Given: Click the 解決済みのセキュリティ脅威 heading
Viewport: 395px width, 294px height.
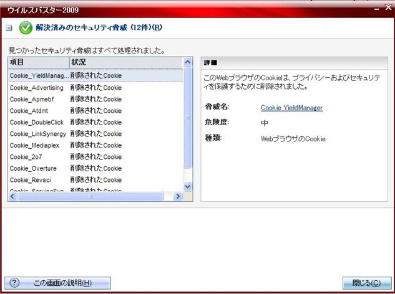Looking at the screenshot, I should point(99,27).
